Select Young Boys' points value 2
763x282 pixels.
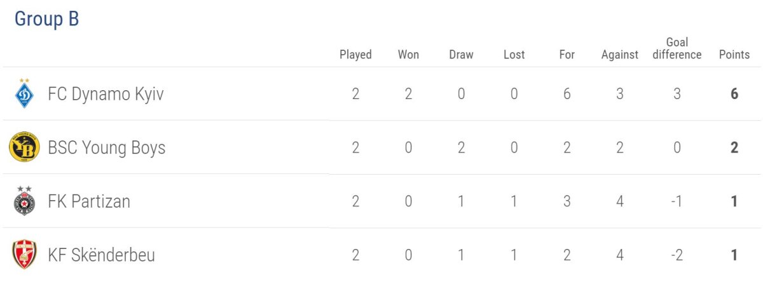point(734,148)
